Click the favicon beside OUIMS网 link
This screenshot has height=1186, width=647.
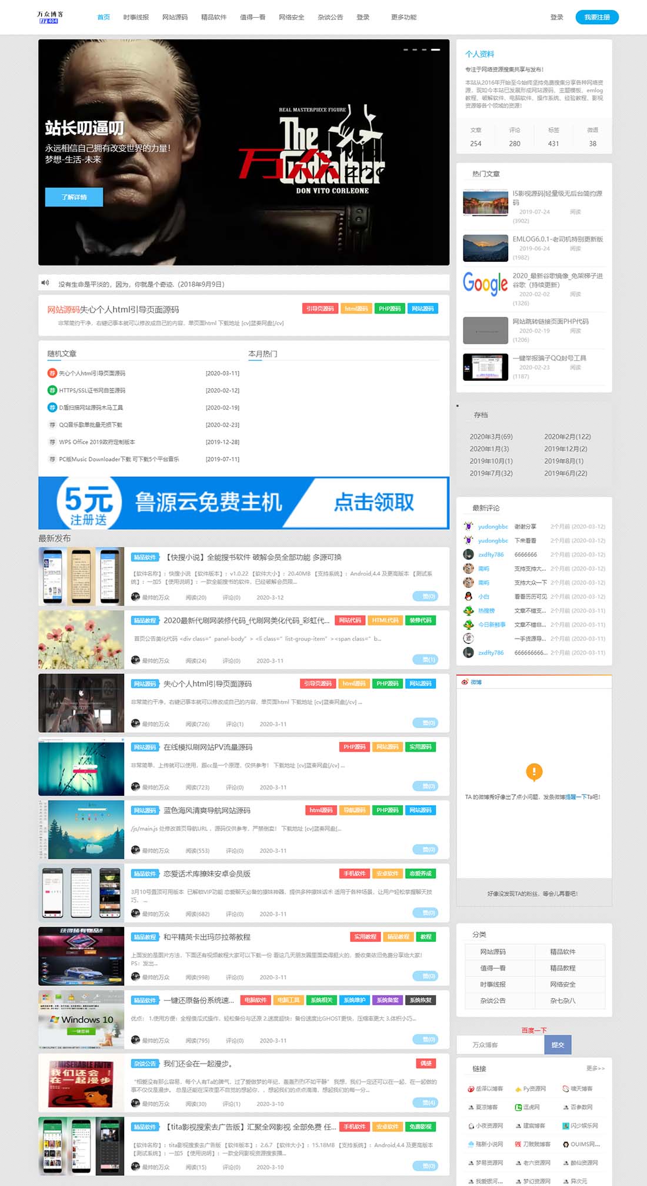point(566,1144)
